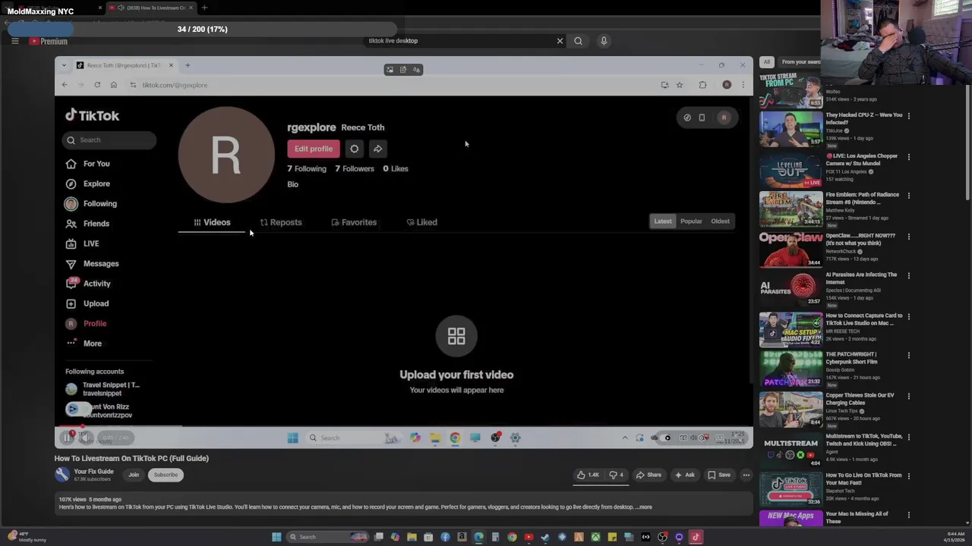Select 'For You' in TikTok sidebar

coord(88,164)
